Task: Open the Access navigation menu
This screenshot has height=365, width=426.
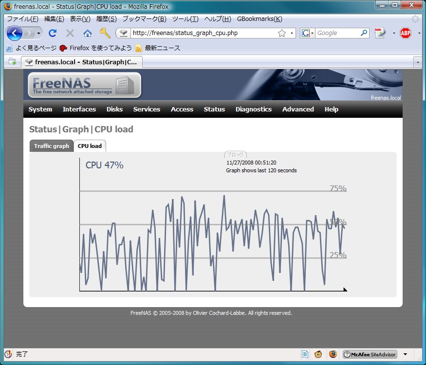Action: (182, 109)
